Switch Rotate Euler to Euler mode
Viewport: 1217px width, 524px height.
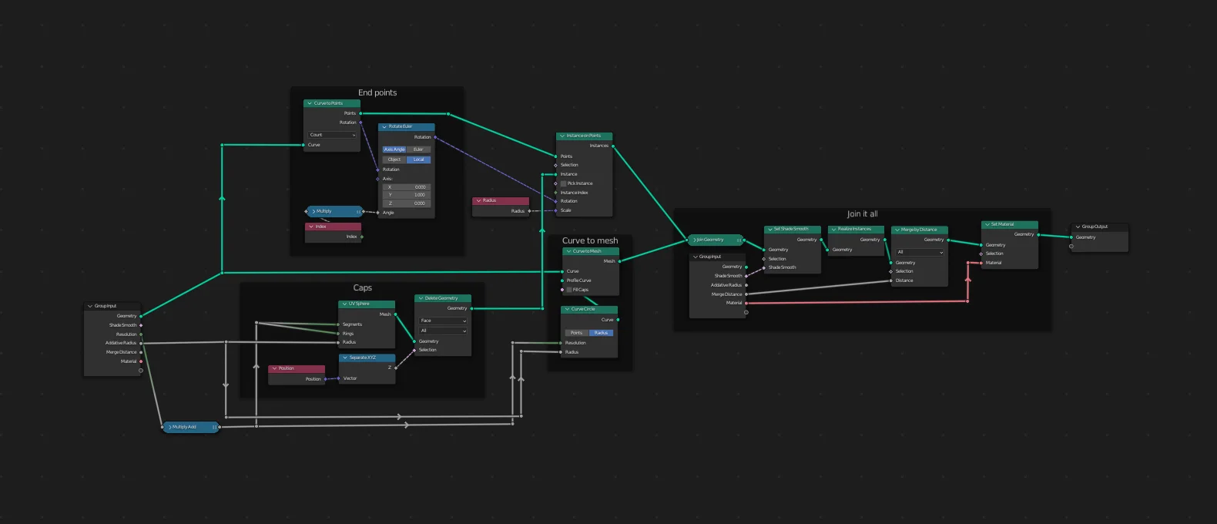[418, 149]
